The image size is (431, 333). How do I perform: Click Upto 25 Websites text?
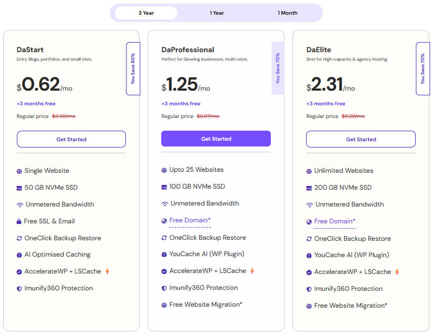tap(196, 170)
